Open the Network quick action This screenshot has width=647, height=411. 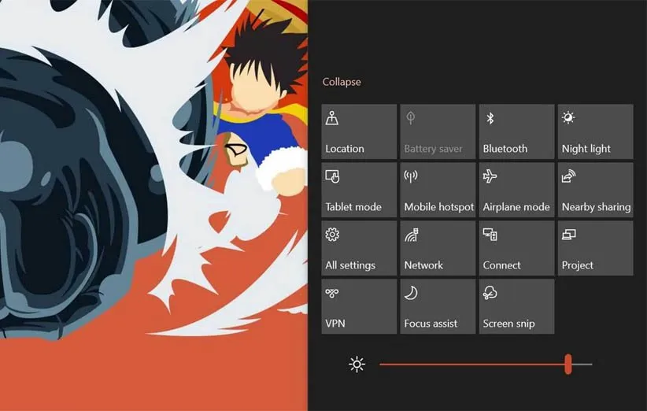[x=438, y=248]
